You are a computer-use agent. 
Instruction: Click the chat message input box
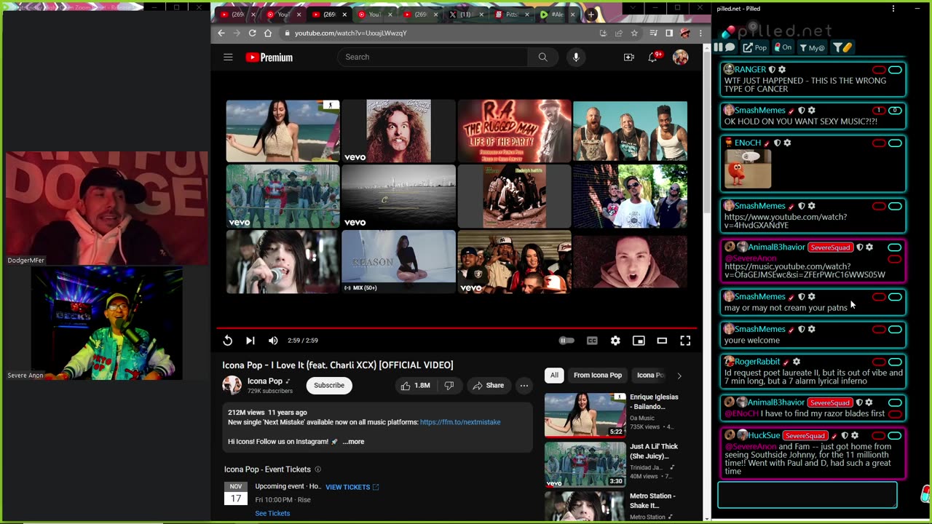pos(807,495)
